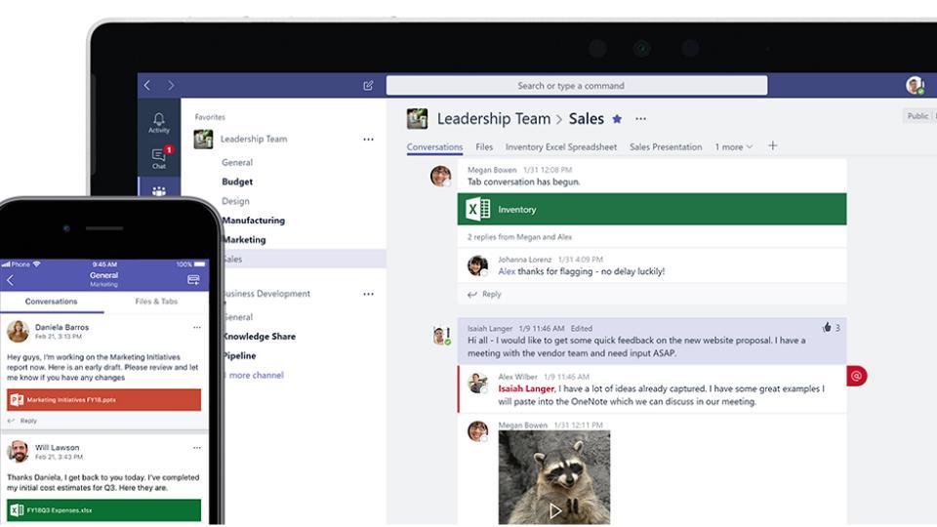Screen dimensions: 937x527
Task: Show more channels under Business Development
Action: click(x=254, y=375)
